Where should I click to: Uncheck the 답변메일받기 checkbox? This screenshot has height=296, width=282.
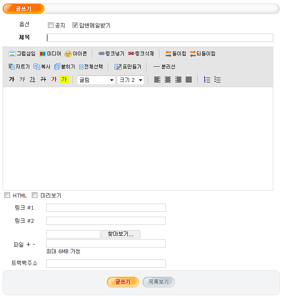pyautogui.click(x=75, y=25)
